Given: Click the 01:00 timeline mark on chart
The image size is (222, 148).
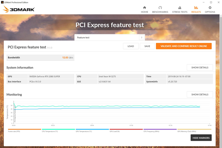Looking at the screenshot, I should [x=131, y=125].
